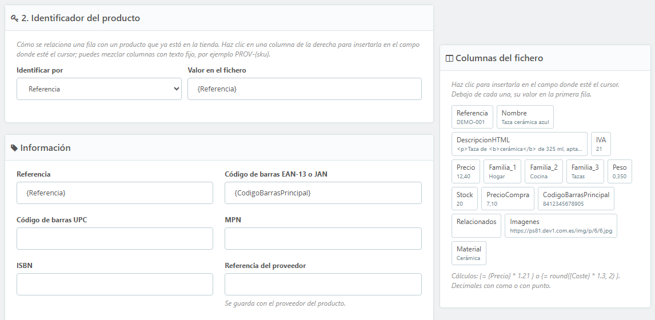
Task: Open the Identificar por dropdown
Action: [x=99, y=89]
